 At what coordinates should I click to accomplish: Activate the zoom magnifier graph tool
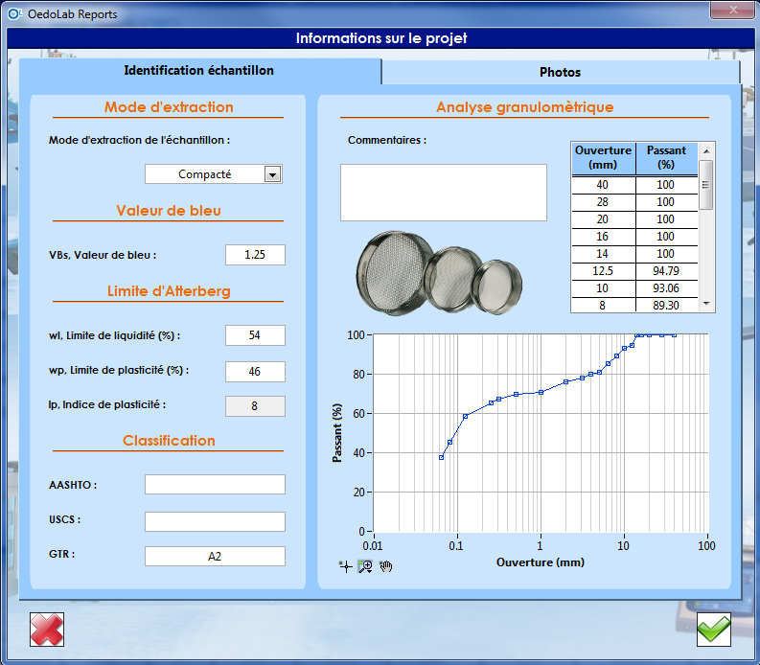tap(365, 566)
